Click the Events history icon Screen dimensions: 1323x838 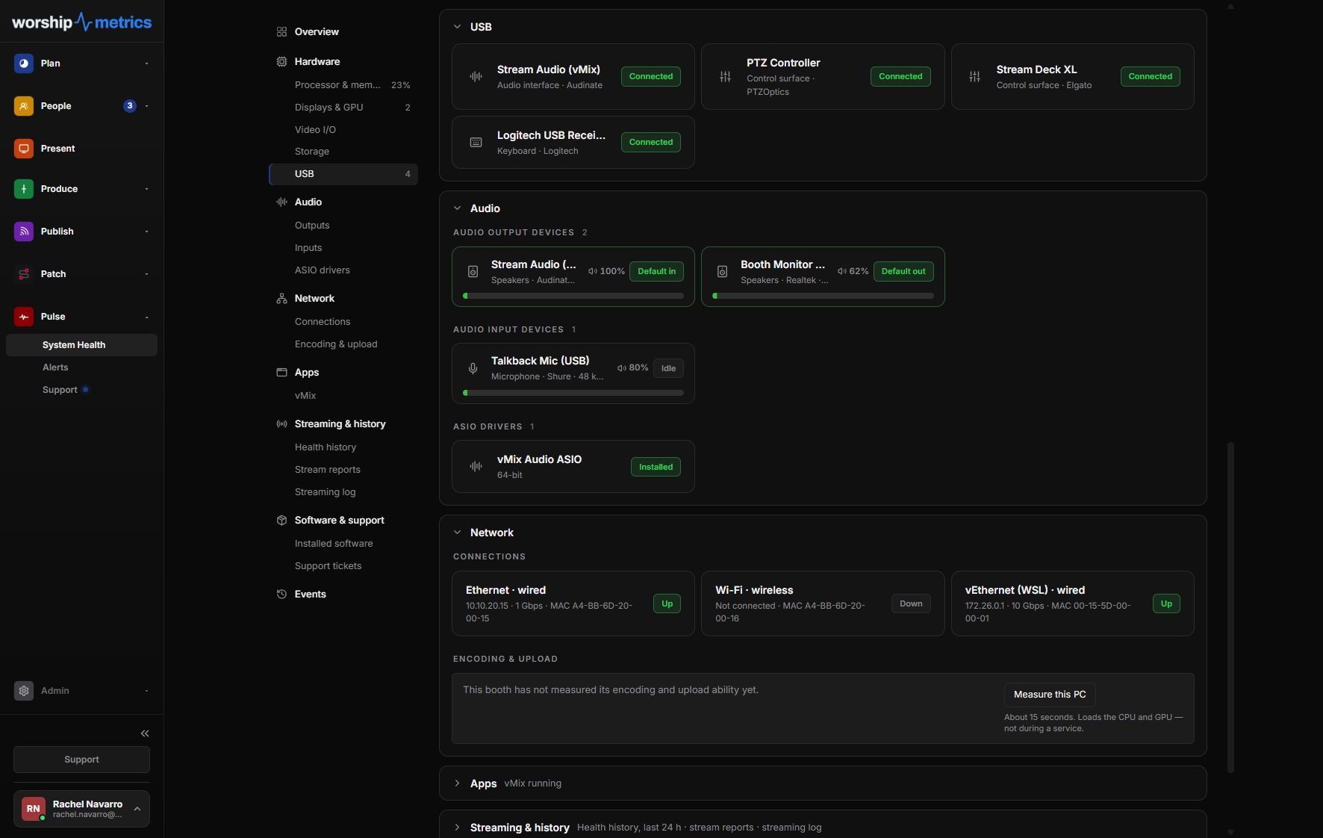coord(281,595)
